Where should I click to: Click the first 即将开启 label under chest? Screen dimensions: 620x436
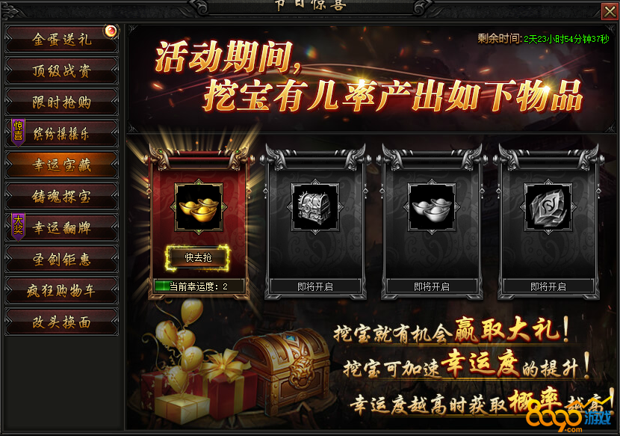tap(315, 286)
